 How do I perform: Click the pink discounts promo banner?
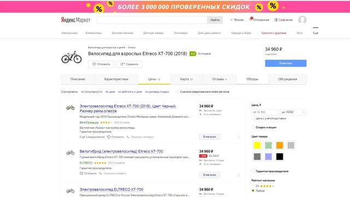175,7
